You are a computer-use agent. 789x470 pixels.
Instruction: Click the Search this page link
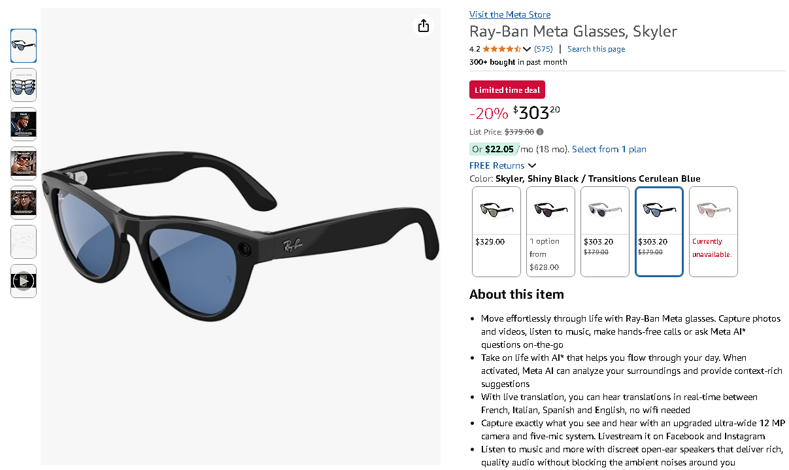(x=596, y=49)
